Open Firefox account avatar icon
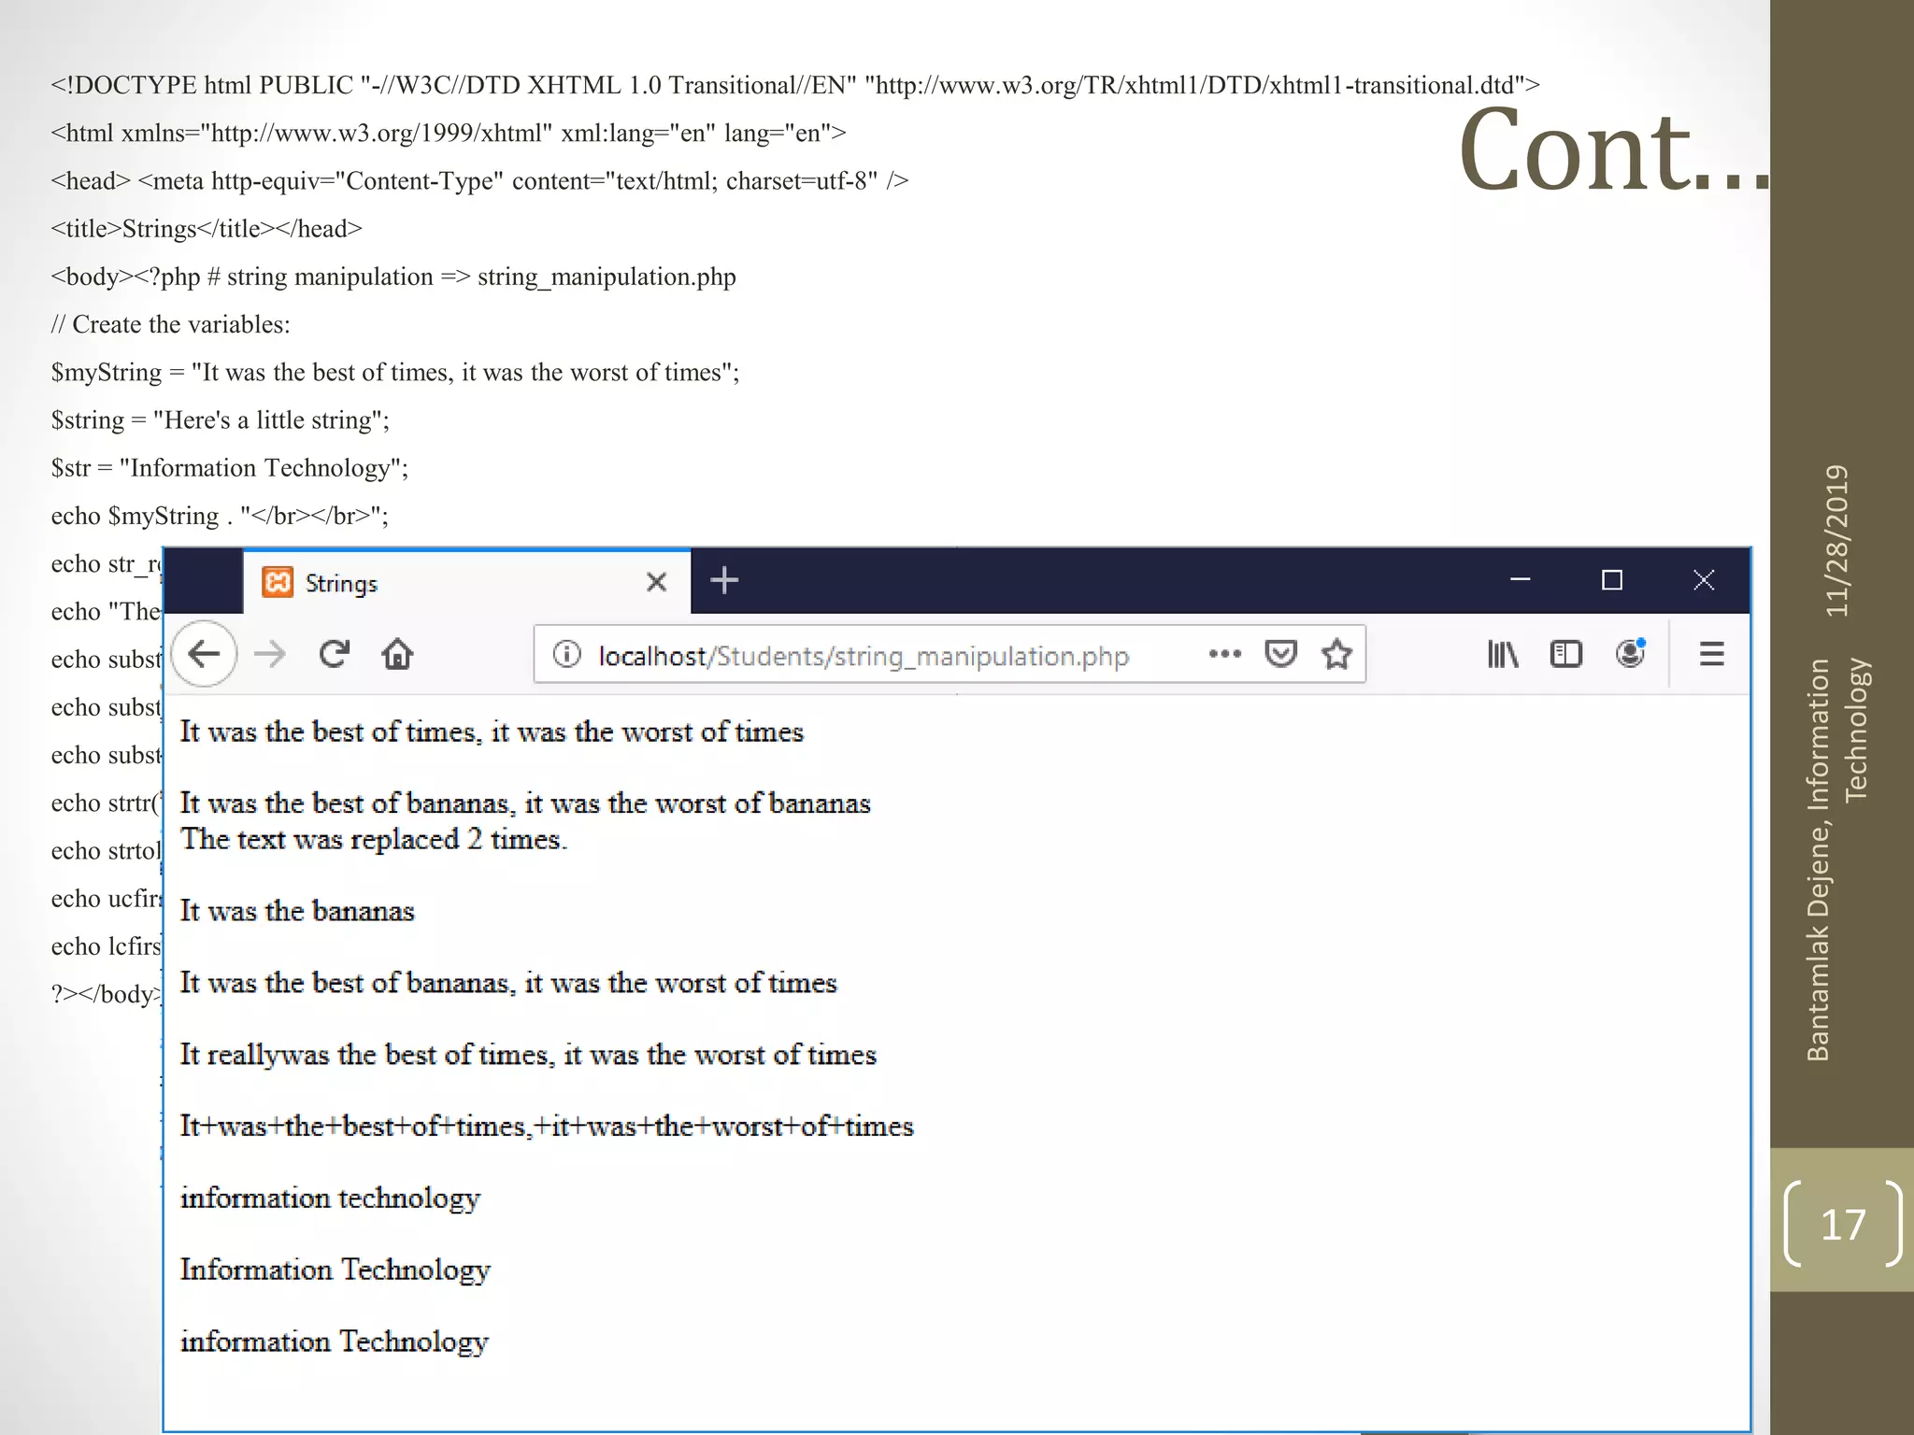The image size is (1914, 1435). [1630, 654]
